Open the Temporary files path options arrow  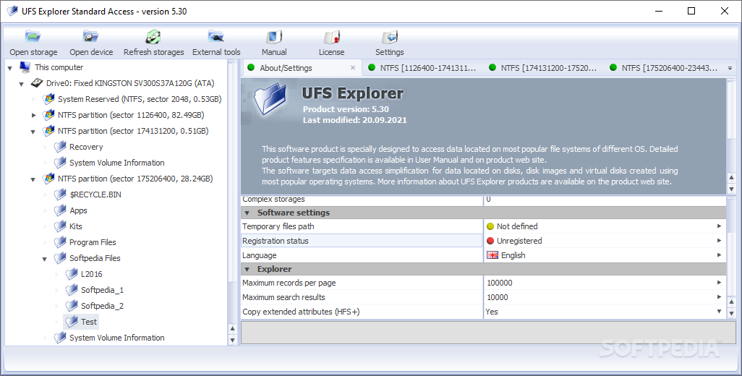coord(719,226)
